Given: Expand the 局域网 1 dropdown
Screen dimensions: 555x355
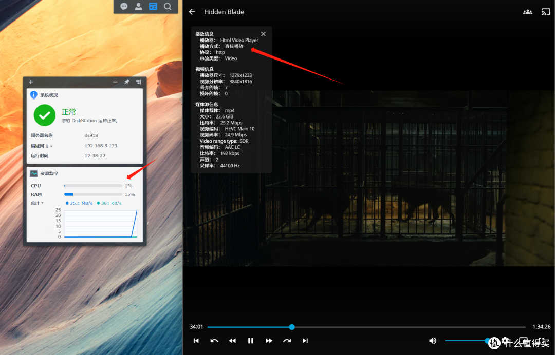Looking at the screenshot, I should 42,146.
